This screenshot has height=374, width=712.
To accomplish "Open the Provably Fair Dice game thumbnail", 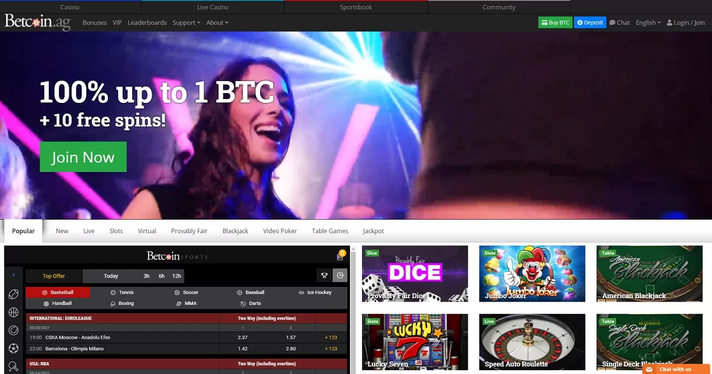I will click(415, 274).
